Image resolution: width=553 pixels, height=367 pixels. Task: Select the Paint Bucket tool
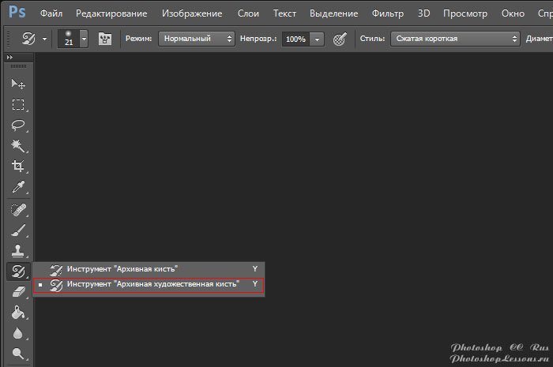tap(17, 313)
